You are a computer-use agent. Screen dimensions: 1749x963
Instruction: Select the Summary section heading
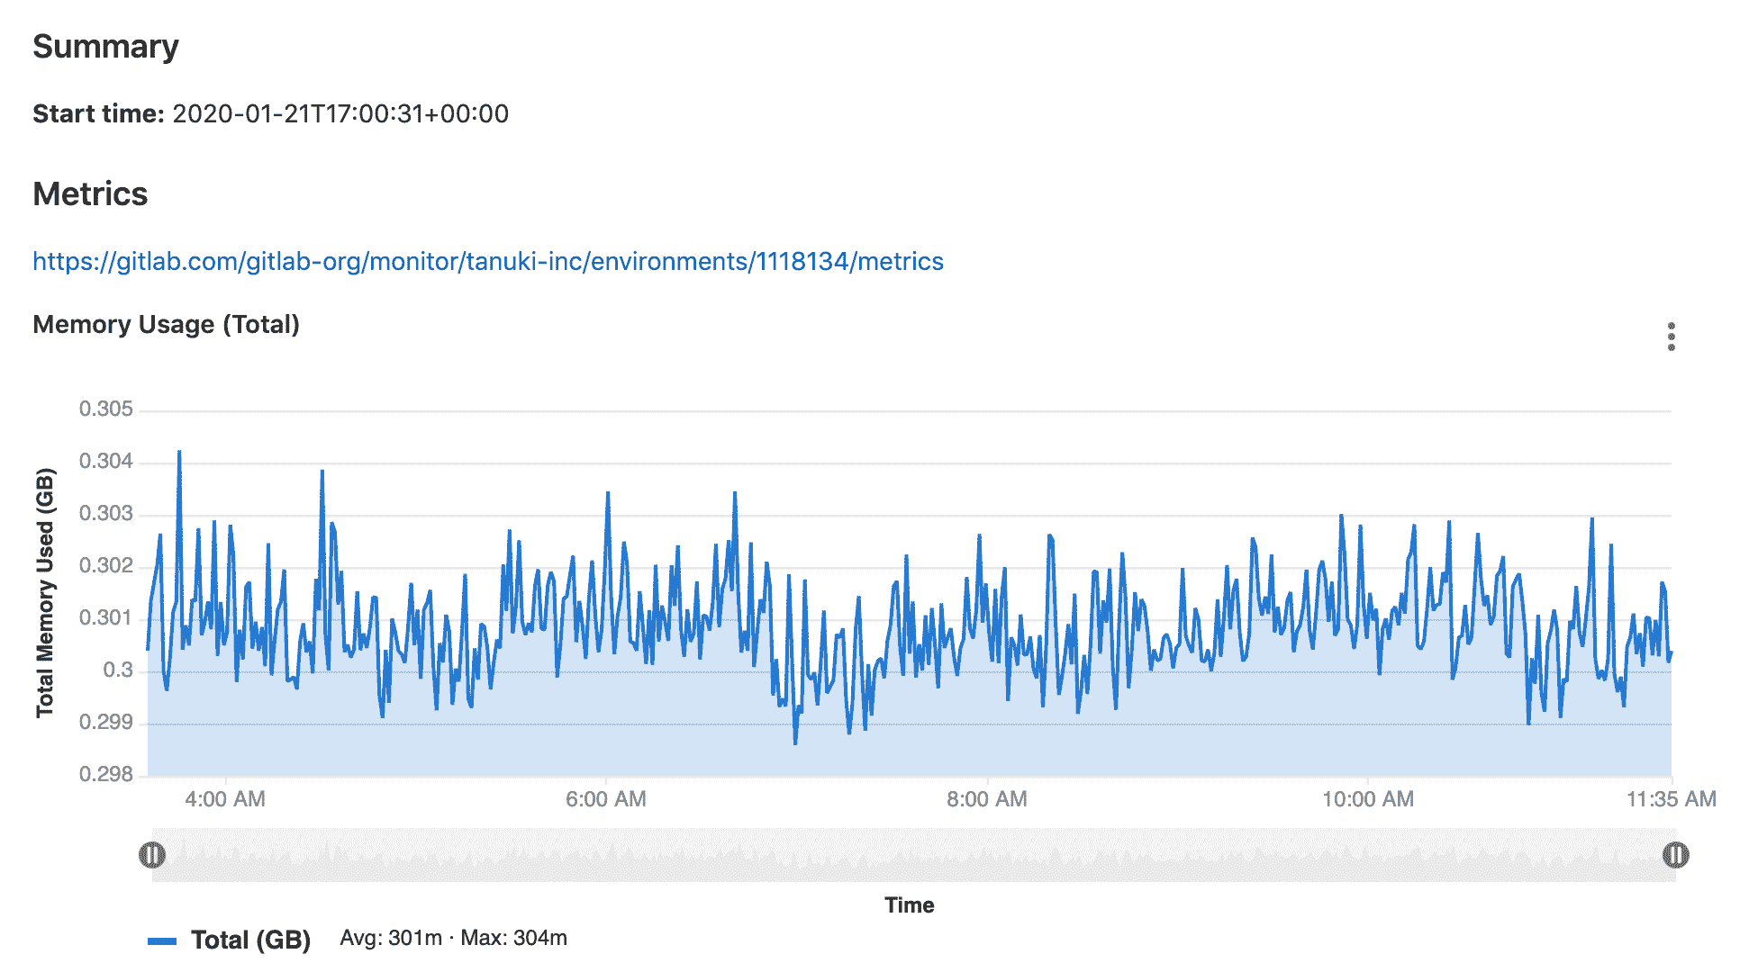pos(105,46)
